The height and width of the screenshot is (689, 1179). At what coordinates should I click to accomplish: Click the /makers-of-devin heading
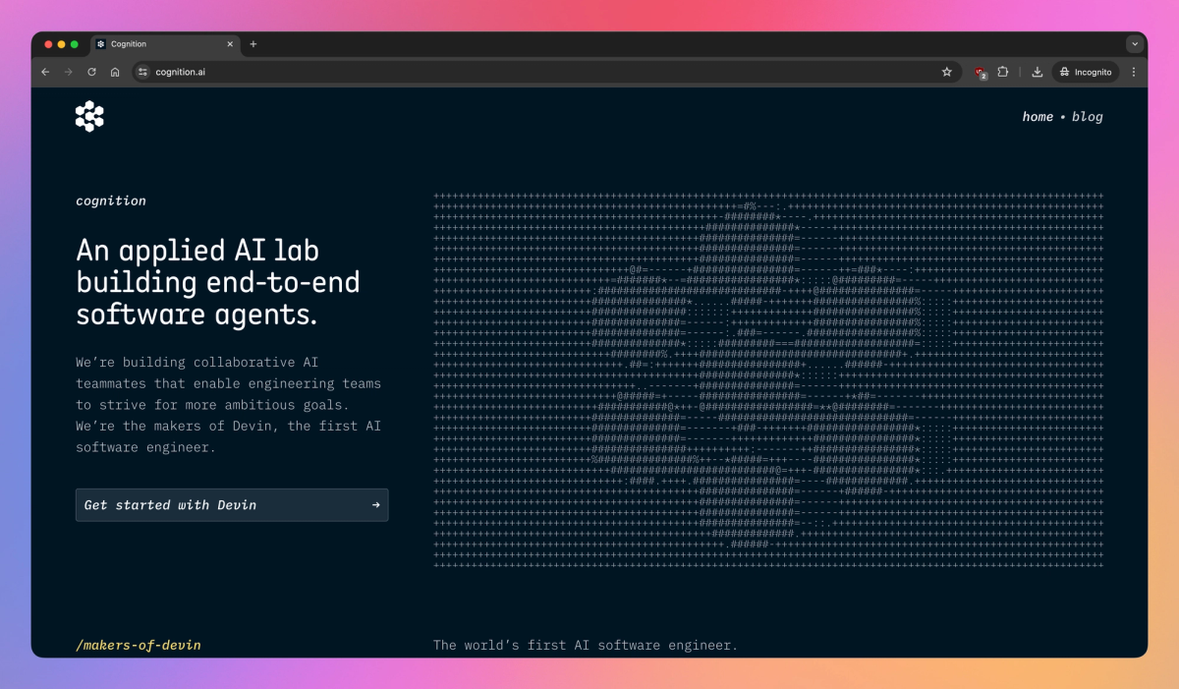pos(139,646)
